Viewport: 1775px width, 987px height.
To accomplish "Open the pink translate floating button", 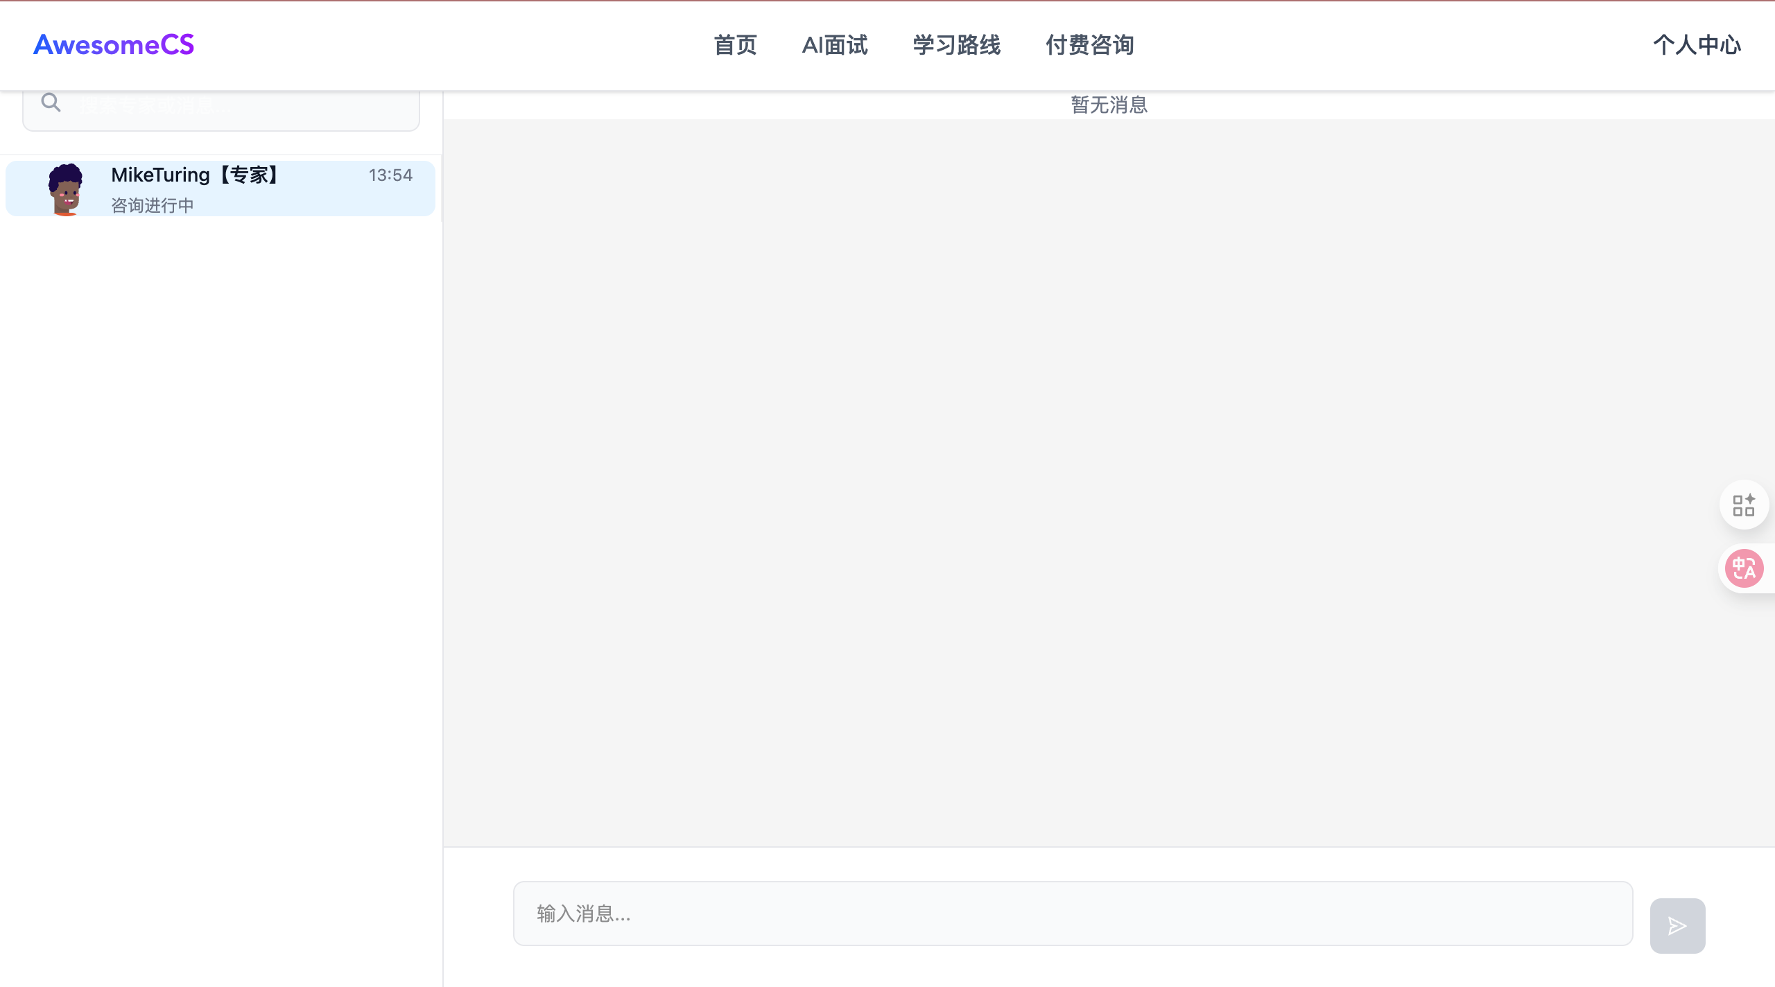I will point(1744,568).
